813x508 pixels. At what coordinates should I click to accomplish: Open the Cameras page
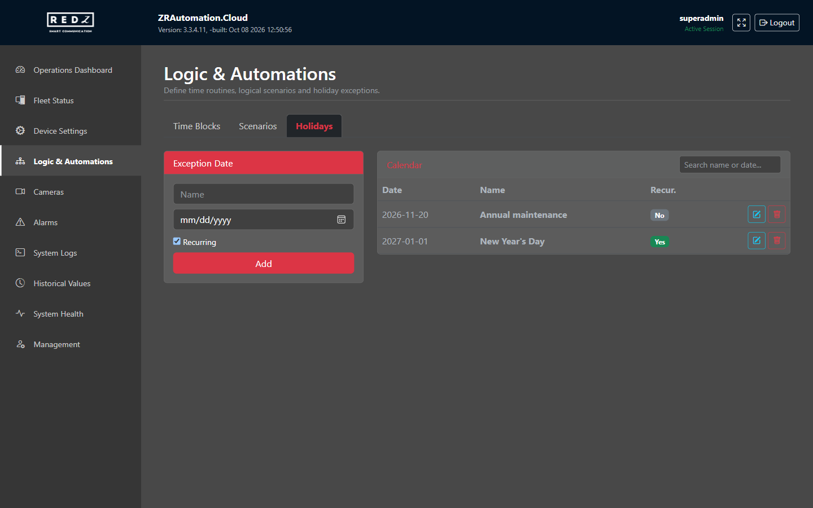71,192
